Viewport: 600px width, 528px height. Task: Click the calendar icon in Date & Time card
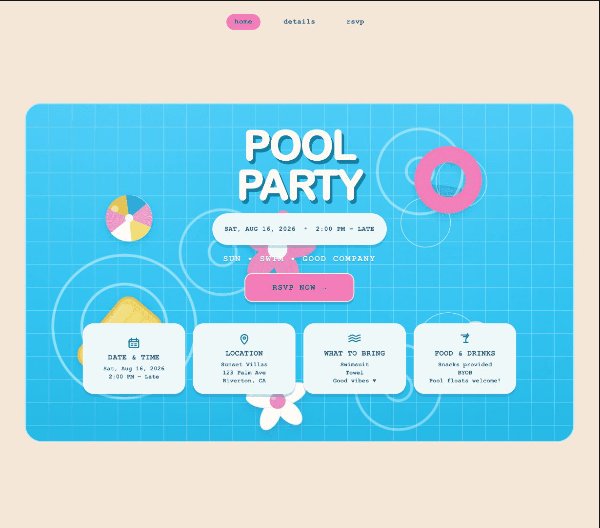pos(134,343)
